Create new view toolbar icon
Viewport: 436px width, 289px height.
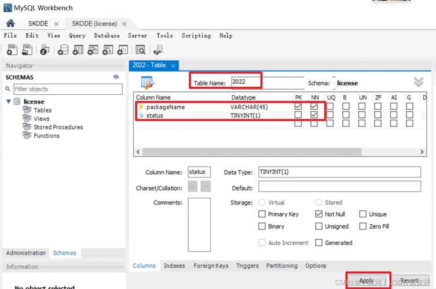click(x=93, y=50)
